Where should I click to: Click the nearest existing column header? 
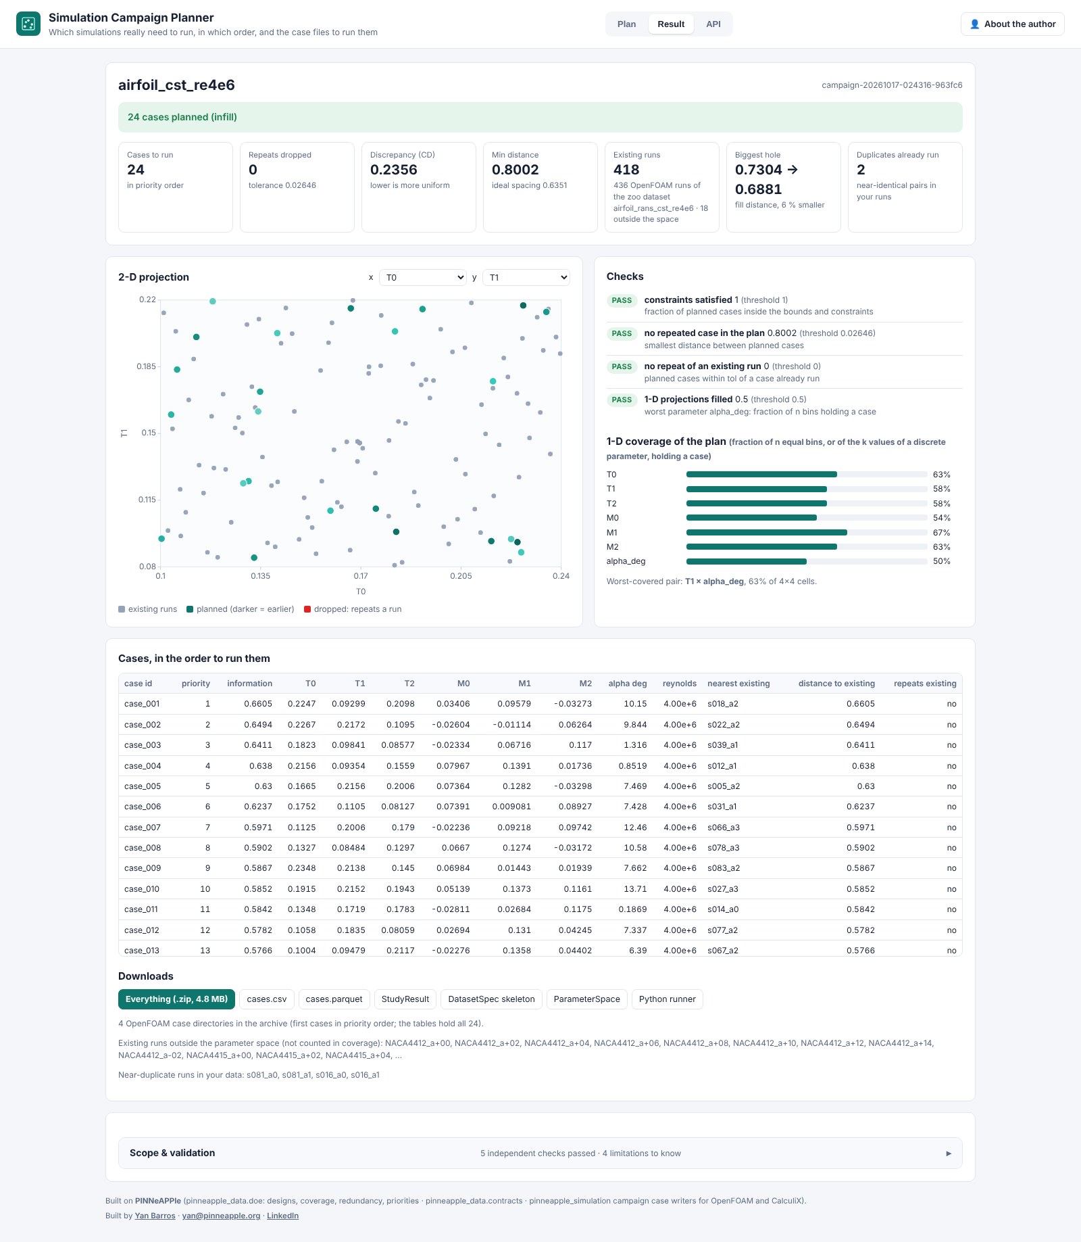coord(738,684)
